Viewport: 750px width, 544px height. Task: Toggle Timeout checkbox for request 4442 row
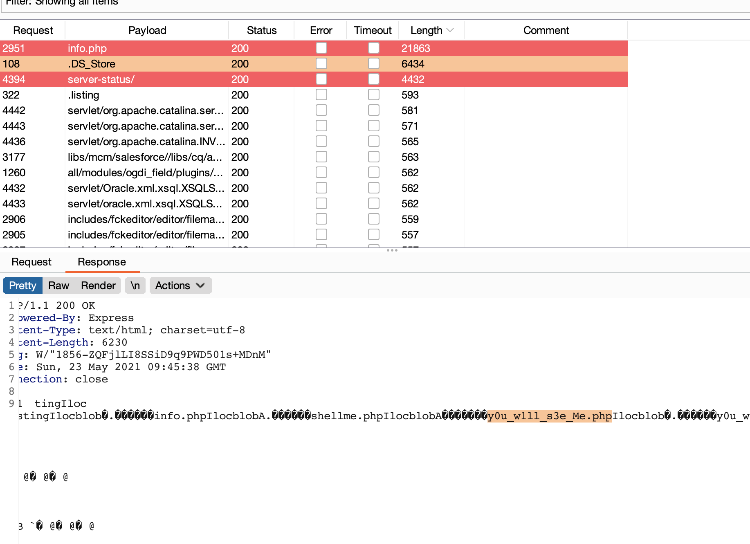(374, 110)
